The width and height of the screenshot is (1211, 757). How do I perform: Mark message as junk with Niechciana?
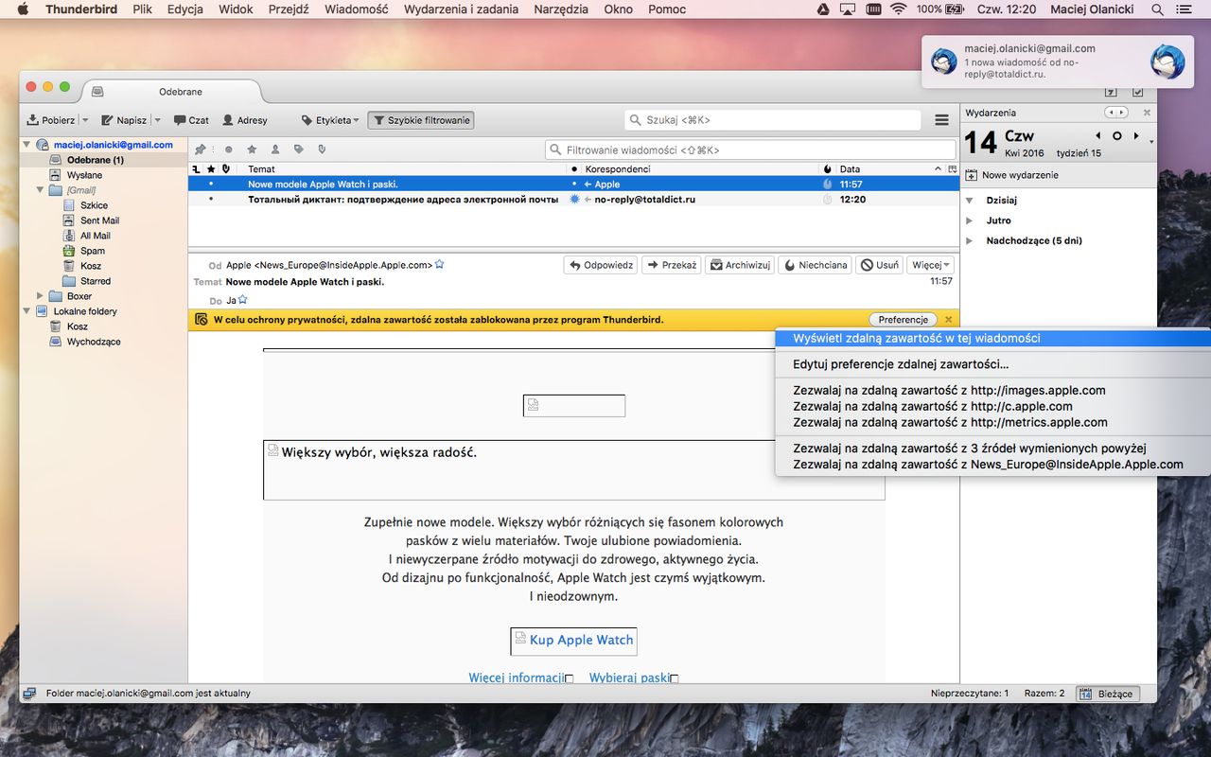[x=815, y=265]
